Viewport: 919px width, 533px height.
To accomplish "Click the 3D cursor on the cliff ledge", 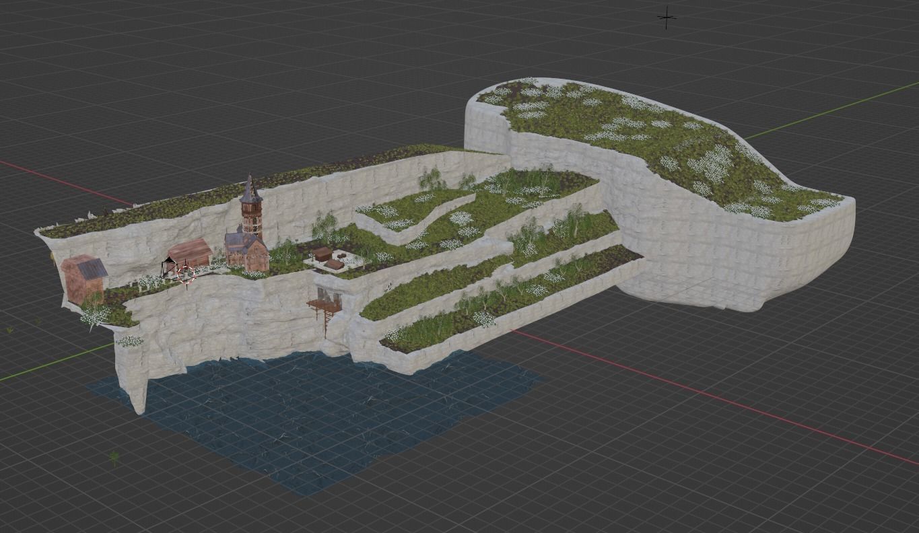I will (x=186, y=275).
